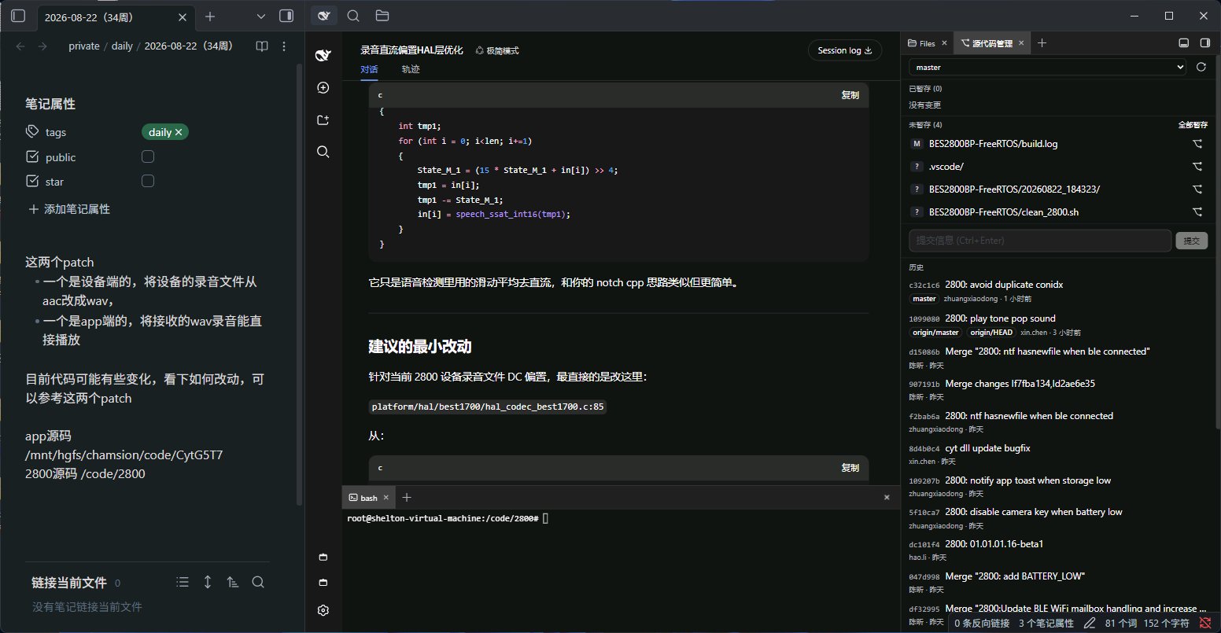
Task: Click the new session add-window icon
Action: (323, 120)
